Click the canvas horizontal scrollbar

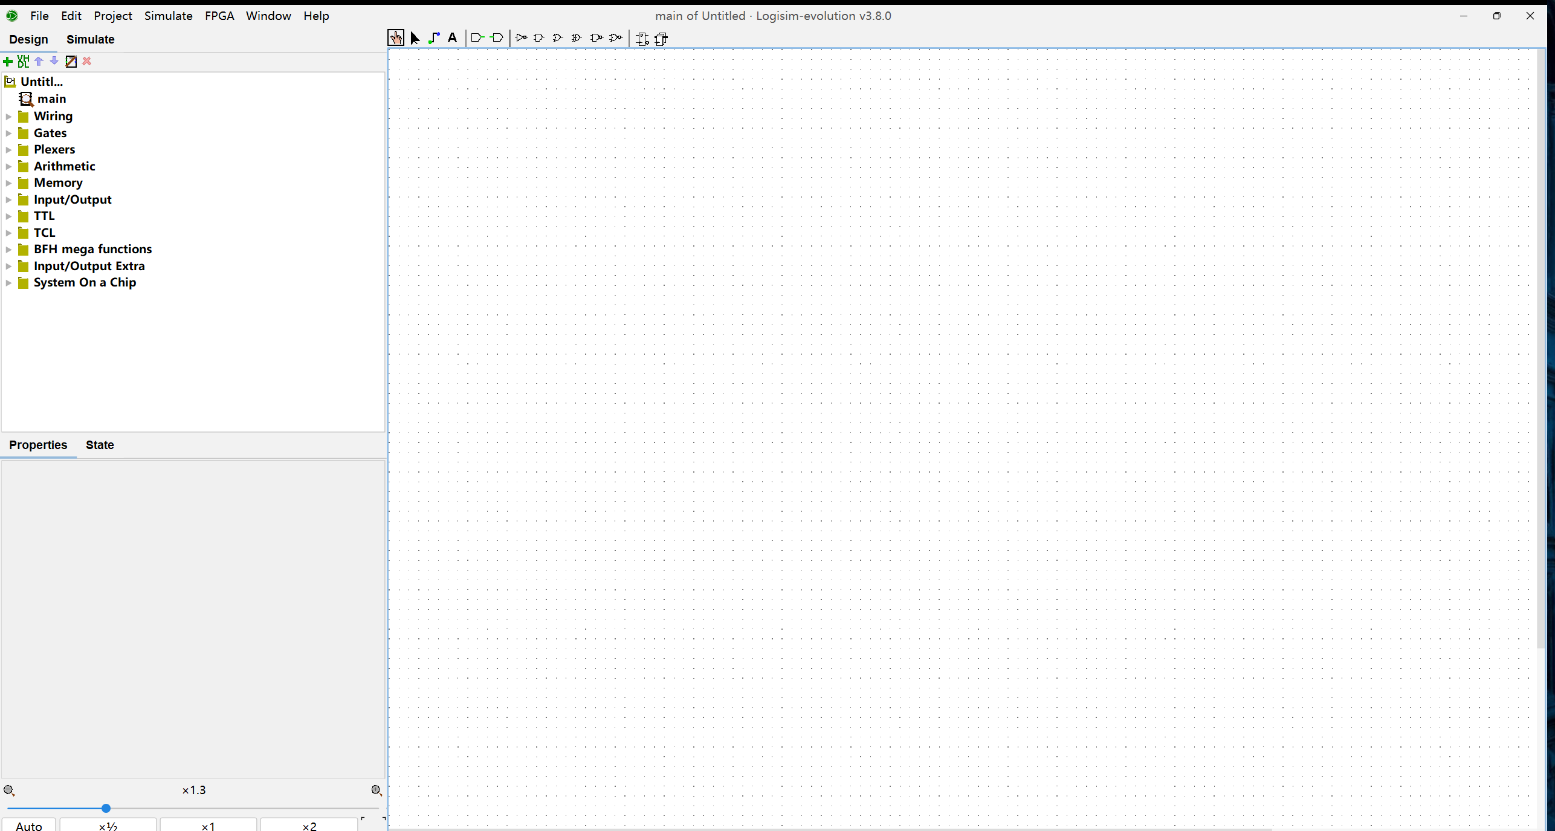click(831, 829)
